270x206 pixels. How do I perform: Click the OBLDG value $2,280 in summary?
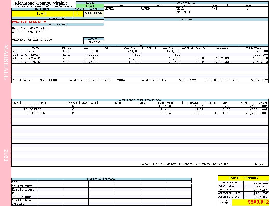[x=263, y=186]
